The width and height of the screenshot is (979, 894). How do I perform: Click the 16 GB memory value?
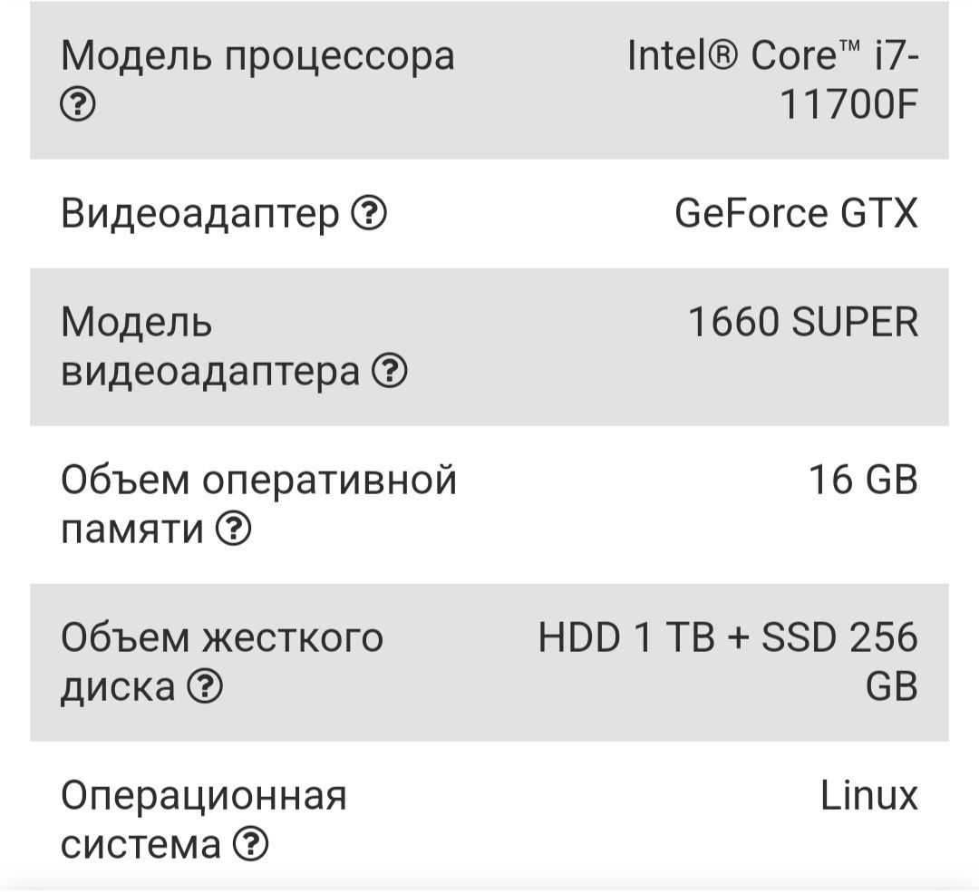tap(863, 480)
